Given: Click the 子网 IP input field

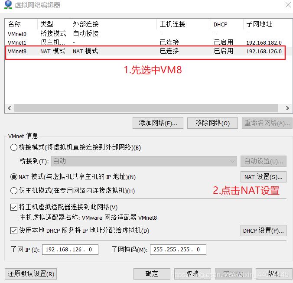Looking at the screenshot, I should click(70, 250).
